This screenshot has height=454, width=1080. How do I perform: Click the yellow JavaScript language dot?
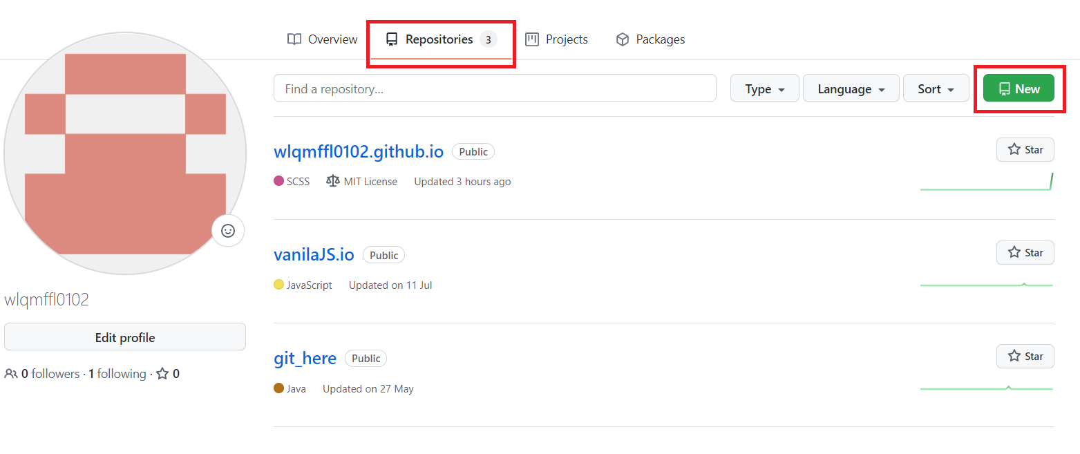[x=278, y=285]
